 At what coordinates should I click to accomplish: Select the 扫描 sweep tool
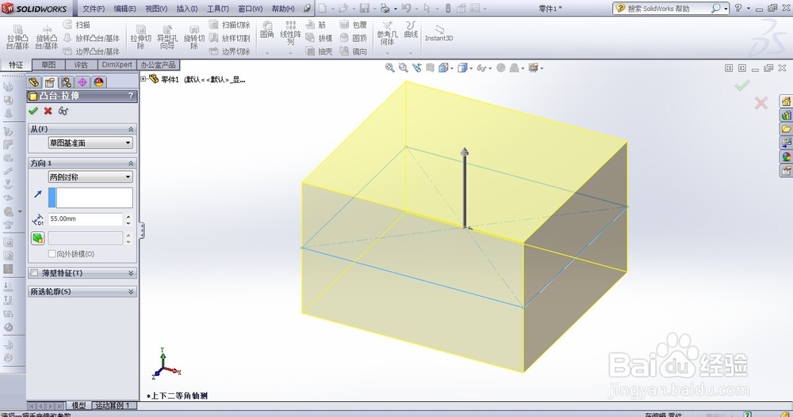pyautogui.click(x=77, y=25)
